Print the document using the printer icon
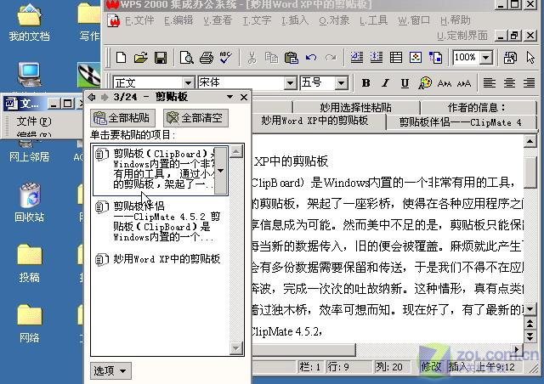Image resolution: width=544 pixels, height=384 pixels. [207, 57]
